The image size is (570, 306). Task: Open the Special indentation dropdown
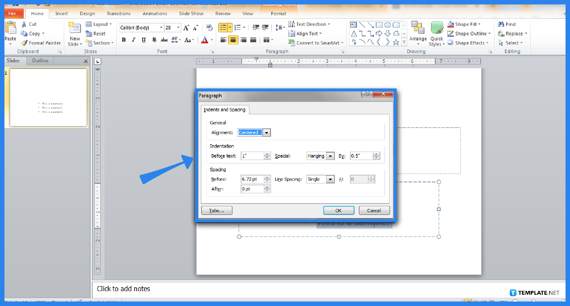point(330,156)
